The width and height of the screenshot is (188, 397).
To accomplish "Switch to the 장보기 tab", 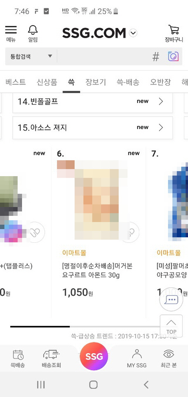I will tap(95, 82).
